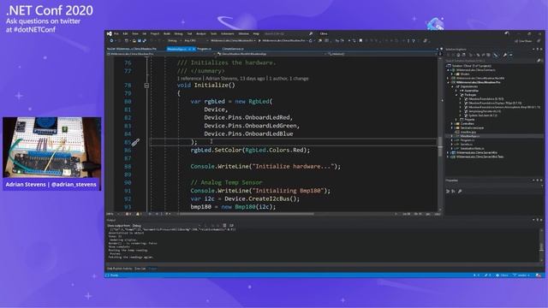Open the 'Show output from' Debug dropdown
Screen dimensions: 548x308
tap(166, 226)
